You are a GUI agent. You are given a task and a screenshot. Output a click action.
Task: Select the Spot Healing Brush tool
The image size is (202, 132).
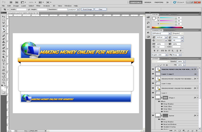click(3, 36)
